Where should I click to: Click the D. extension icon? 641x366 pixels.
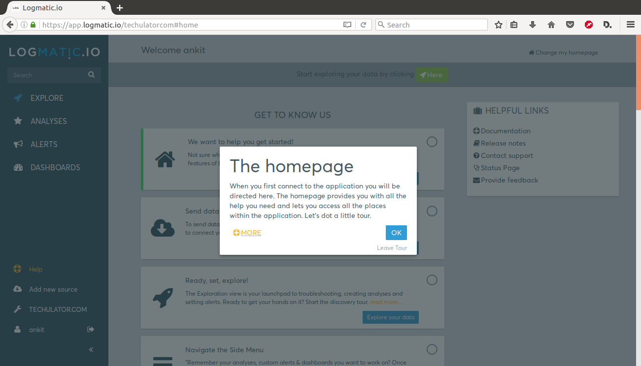point(607,25)
